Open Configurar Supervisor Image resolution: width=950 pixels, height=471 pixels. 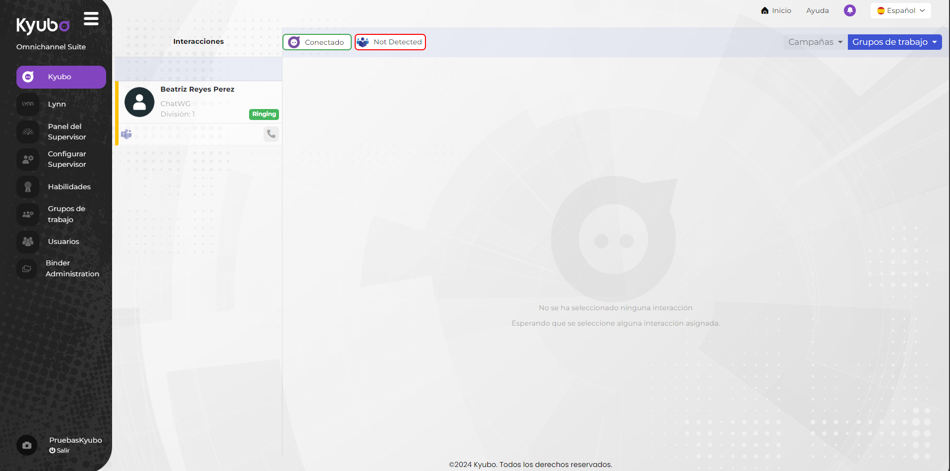click(67, 159)
